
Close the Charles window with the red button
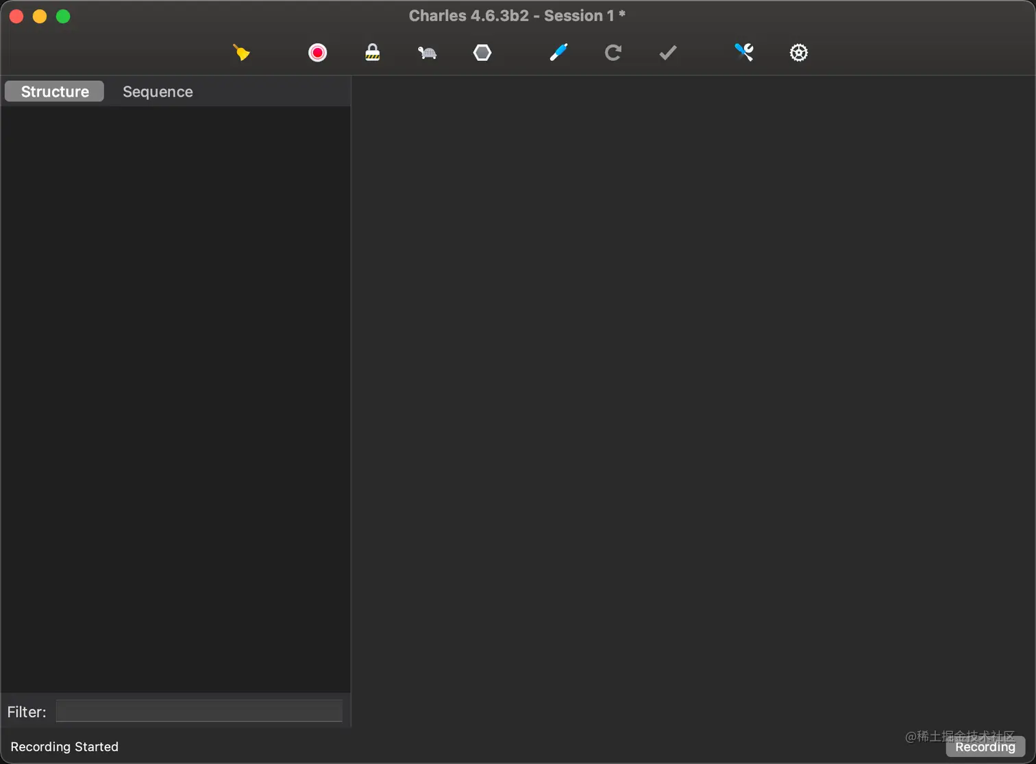pos(16,16)
